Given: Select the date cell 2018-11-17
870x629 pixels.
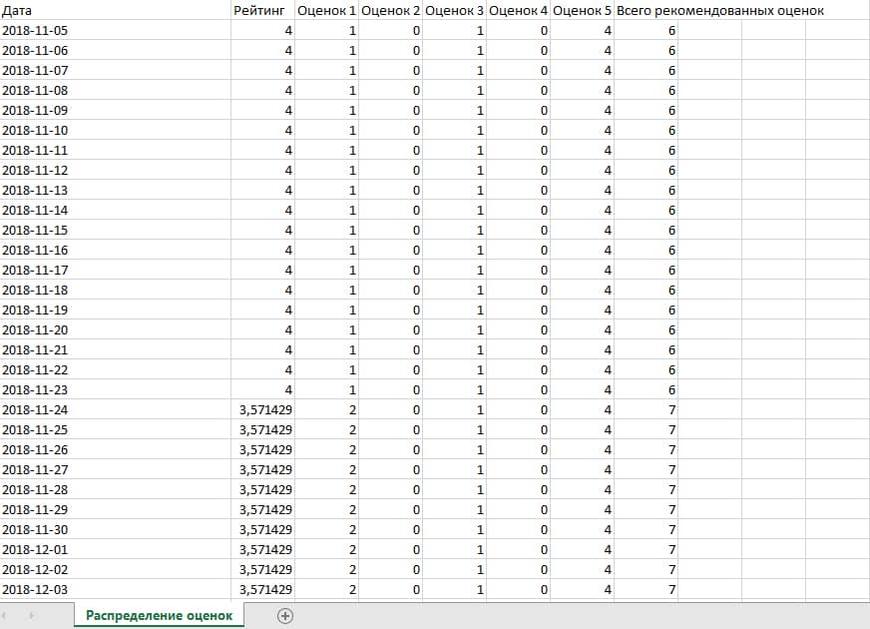Looking at the screenshot, I should (116, 271).
